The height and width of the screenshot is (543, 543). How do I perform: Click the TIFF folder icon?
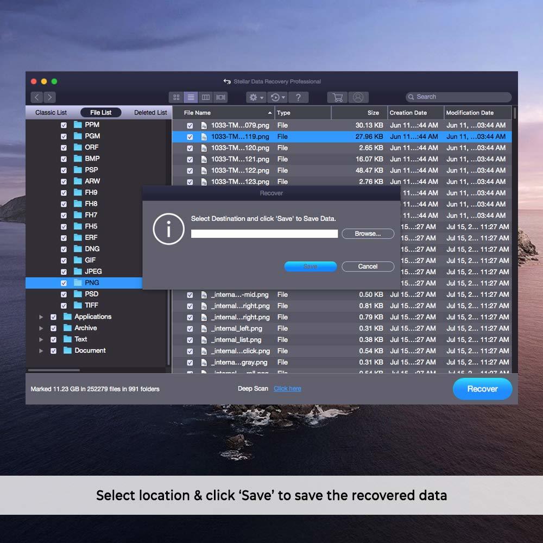pyautogui.click(x=78, y=305)
